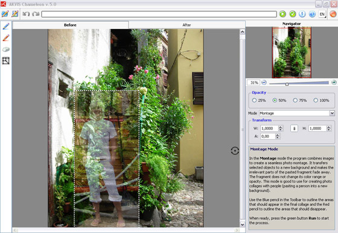Click the progress bar field in toolbar
Screen dimensions: 338x233
pos(159,14)
